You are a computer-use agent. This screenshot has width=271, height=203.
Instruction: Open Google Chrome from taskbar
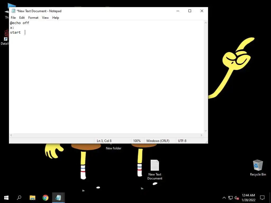(46, 198)
